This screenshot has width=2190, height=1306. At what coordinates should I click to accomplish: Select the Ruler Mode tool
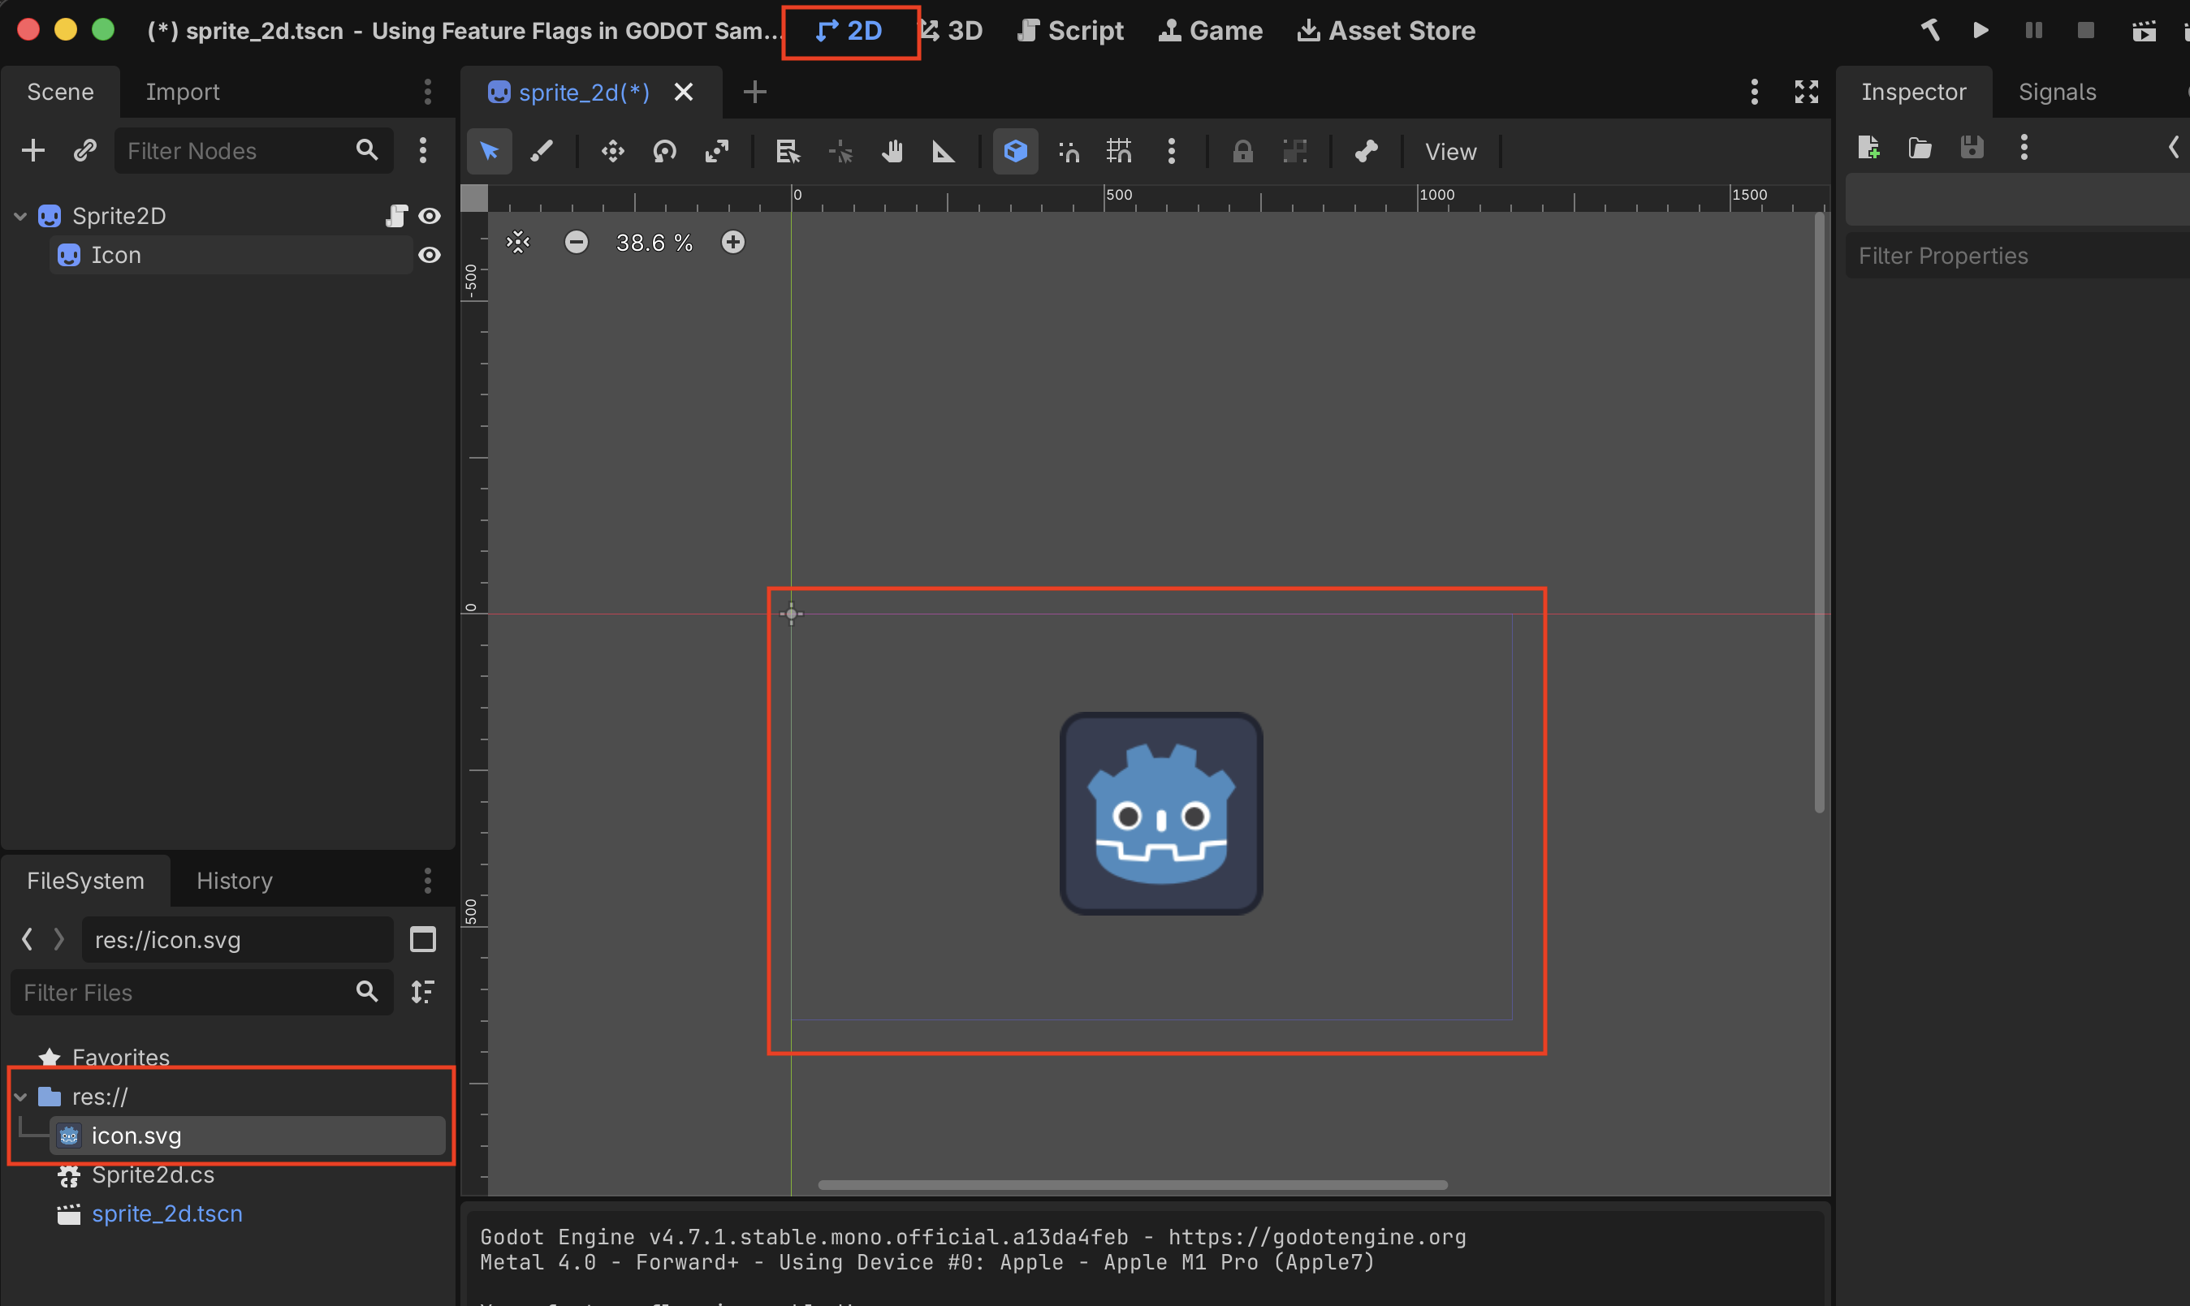click(x=944, y=151)
